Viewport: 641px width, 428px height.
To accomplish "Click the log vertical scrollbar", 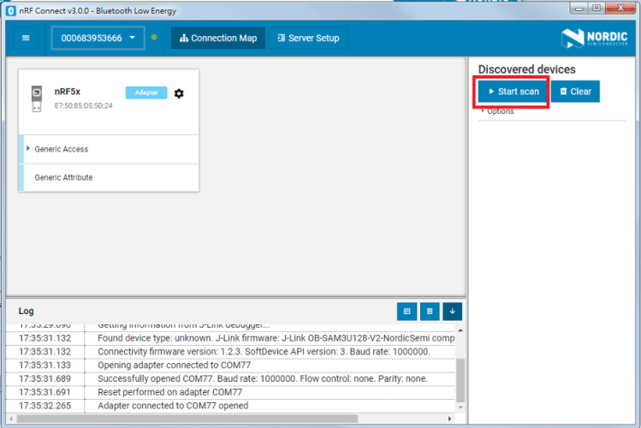I will click(460, 377).
